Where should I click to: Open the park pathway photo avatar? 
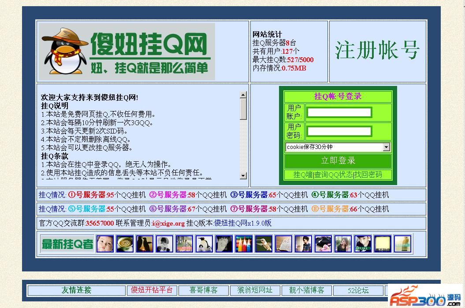click(x=185, y=244)
